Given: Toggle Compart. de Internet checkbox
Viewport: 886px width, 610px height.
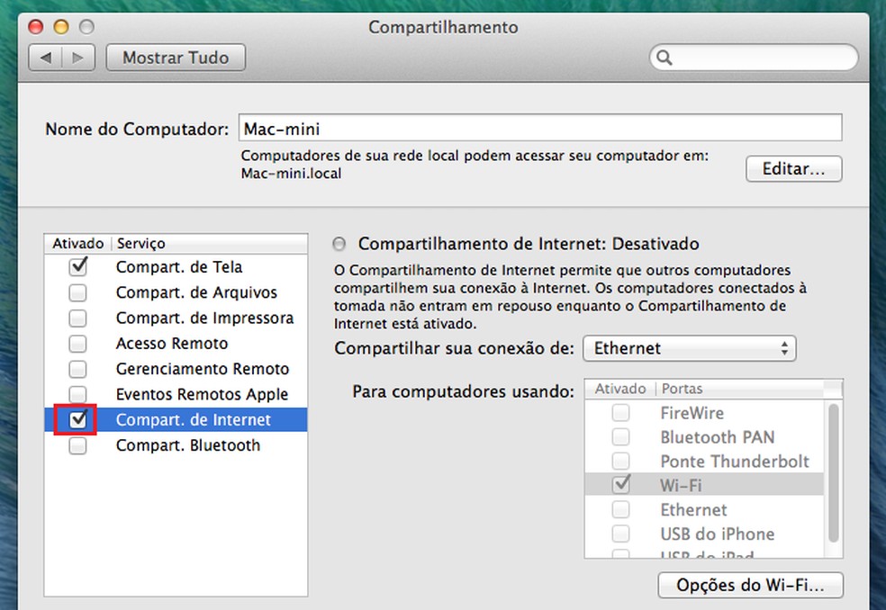Looking at the screenshot, I should point(78,419).
